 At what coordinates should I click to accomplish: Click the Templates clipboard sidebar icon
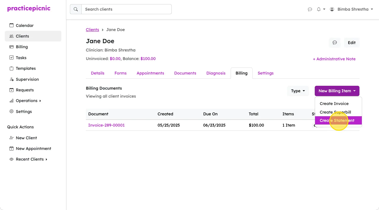pos(12,68)
